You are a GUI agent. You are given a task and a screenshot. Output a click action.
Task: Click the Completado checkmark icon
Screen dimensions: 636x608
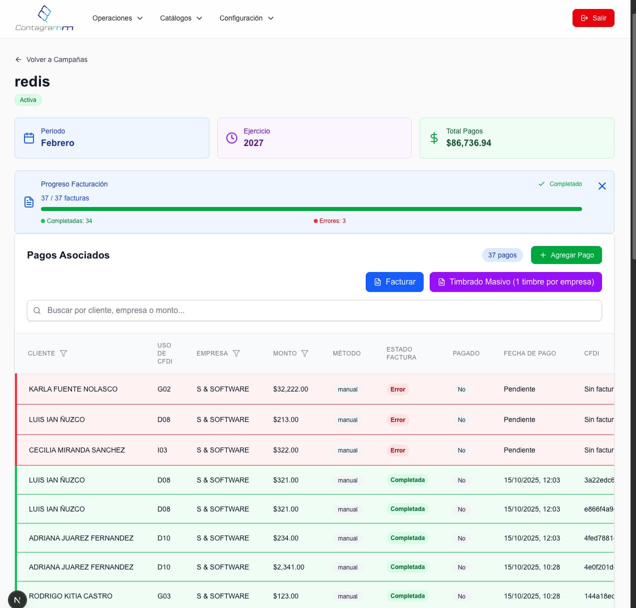point(542,184)
